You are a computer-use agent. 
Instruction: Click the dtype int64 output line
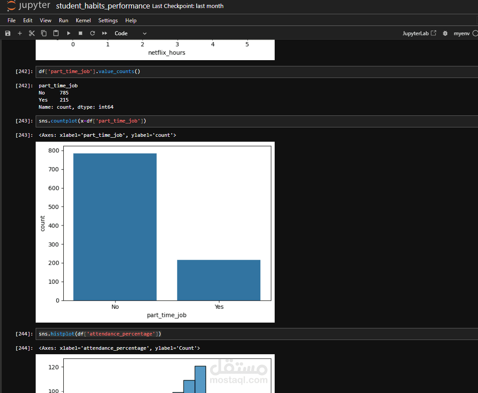pos(76,107)
